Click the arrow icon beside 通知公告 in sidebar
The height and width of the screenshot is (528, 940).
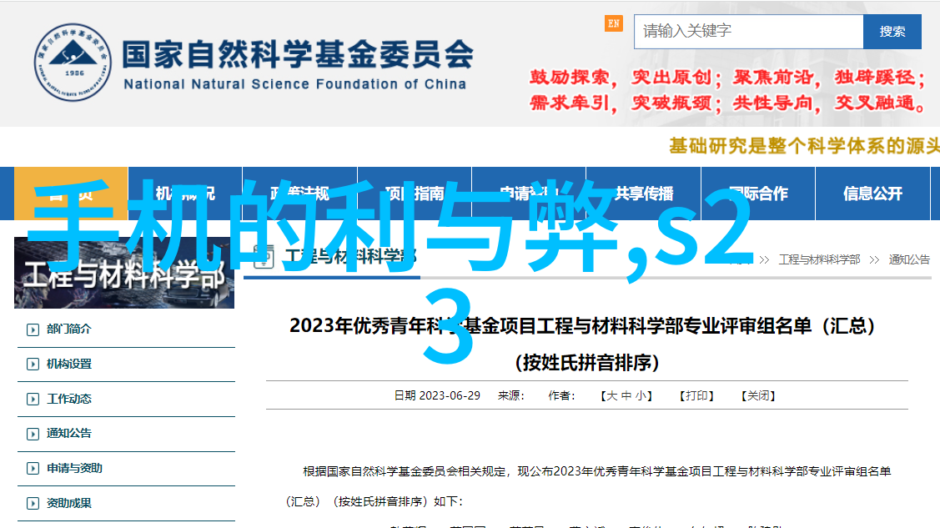[33, 434]
